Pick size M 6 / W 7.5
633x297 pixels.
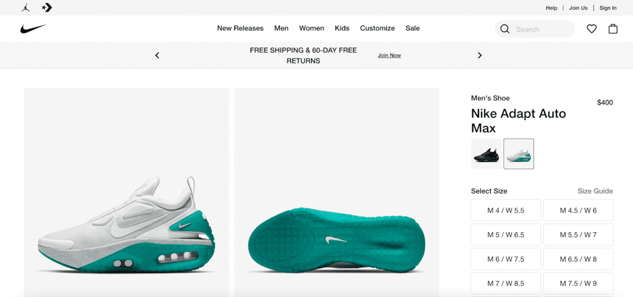[x=506, y=259]
